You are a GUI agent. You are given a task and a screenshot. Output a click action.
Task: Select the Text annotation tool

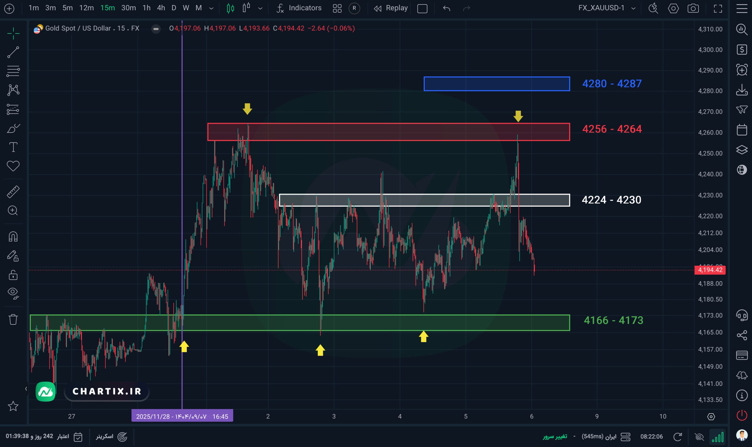(13, 147)
